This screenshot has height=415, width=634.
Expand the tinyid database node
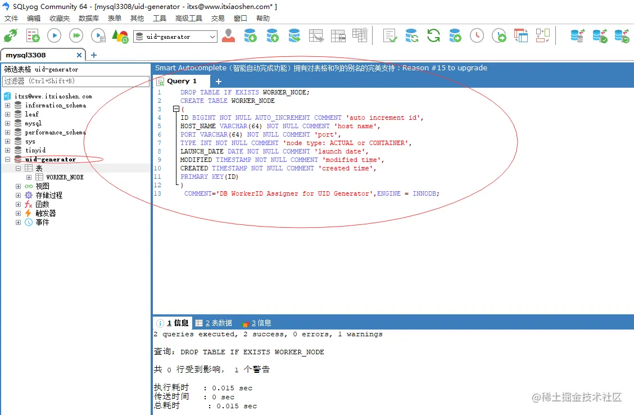click(x=7, y=151)
